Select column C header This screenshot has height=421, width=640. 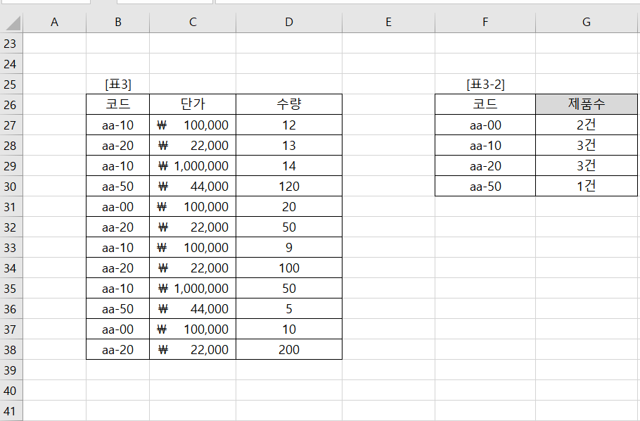[x=193, y=22]
